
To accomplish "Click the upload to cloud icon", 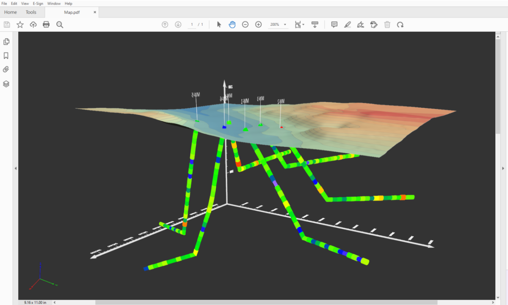I will [33, 25].
